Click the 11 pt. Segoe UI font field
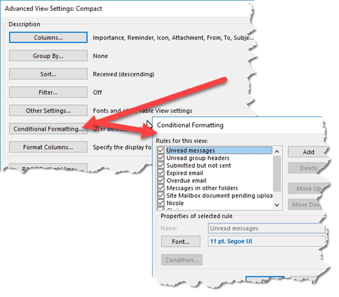339x297 pixels. pos(267,241)
